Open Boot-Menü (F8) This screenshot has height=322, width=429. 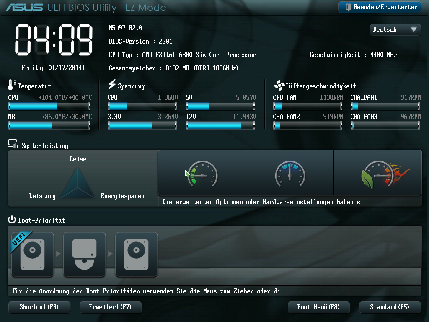pyautogui.click(x=318, y=307)
